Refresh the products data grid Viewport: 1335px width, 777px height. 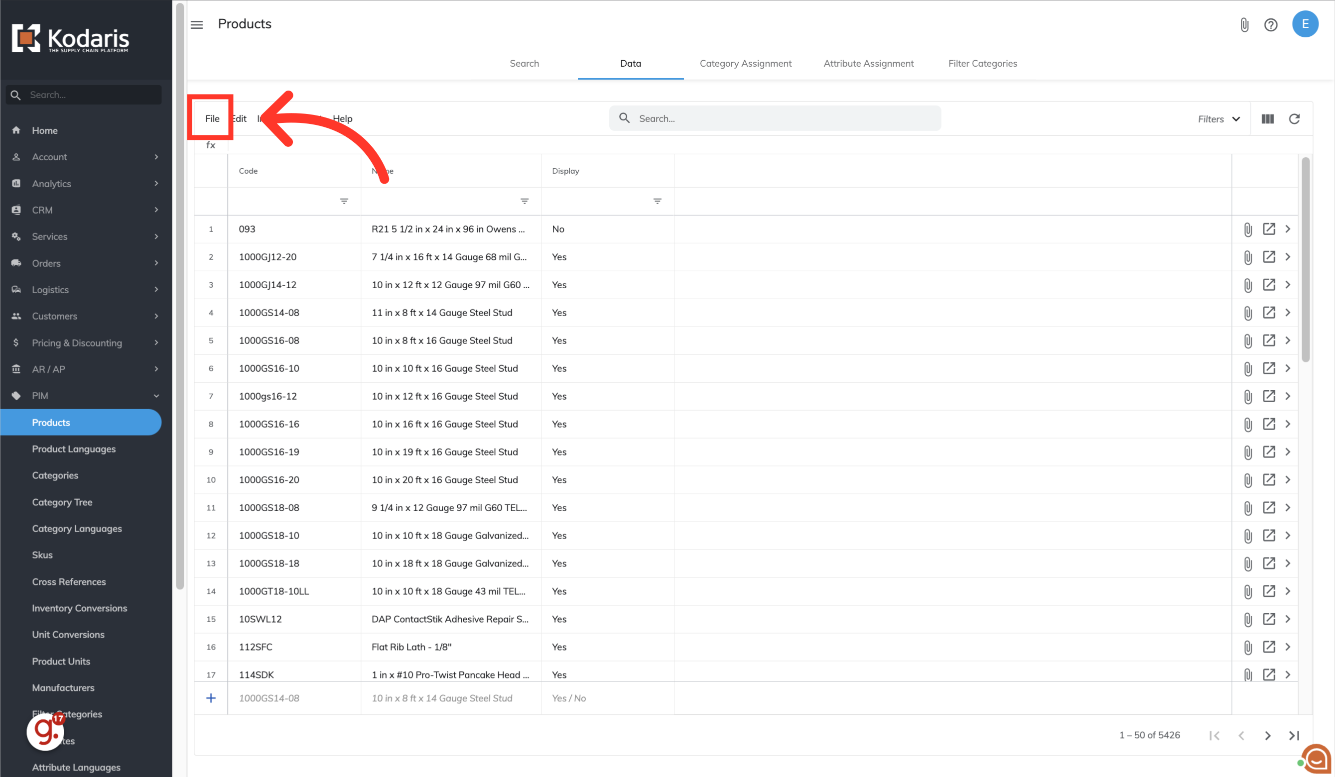click(1294, 118)
